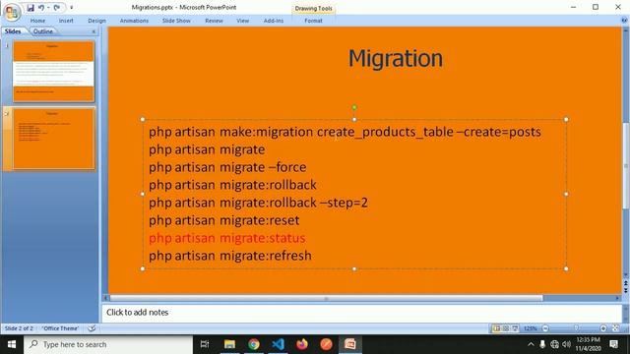The image size is (630, 354).
Task: Click the zoom slider track
Action: (x=575, y=328)
